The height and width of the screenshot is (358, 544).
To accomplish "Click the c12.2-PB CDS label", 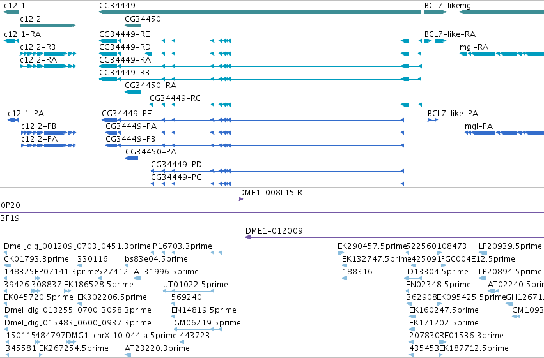I will (x=38, y=126).
